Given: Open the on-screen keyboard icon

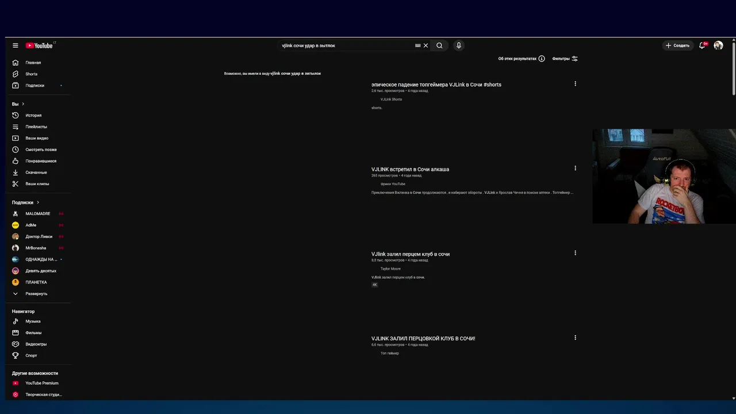Looking at the screenshot, I should click(x=418, y=45).
